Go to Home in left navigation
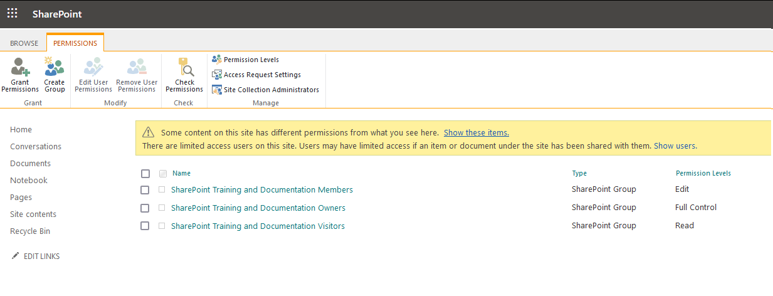The height and width of the screenshot is (296, 773). (21, 129)
